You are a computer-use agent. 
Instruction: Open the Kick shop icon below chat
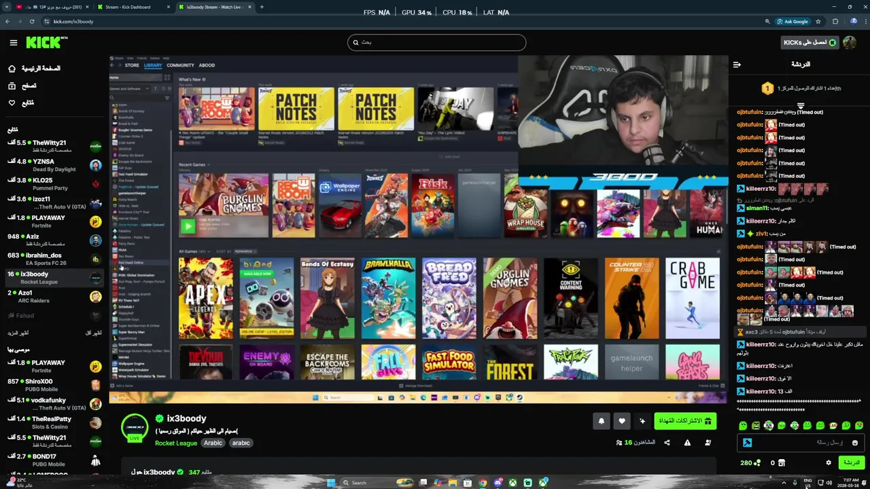coord(782,463)
